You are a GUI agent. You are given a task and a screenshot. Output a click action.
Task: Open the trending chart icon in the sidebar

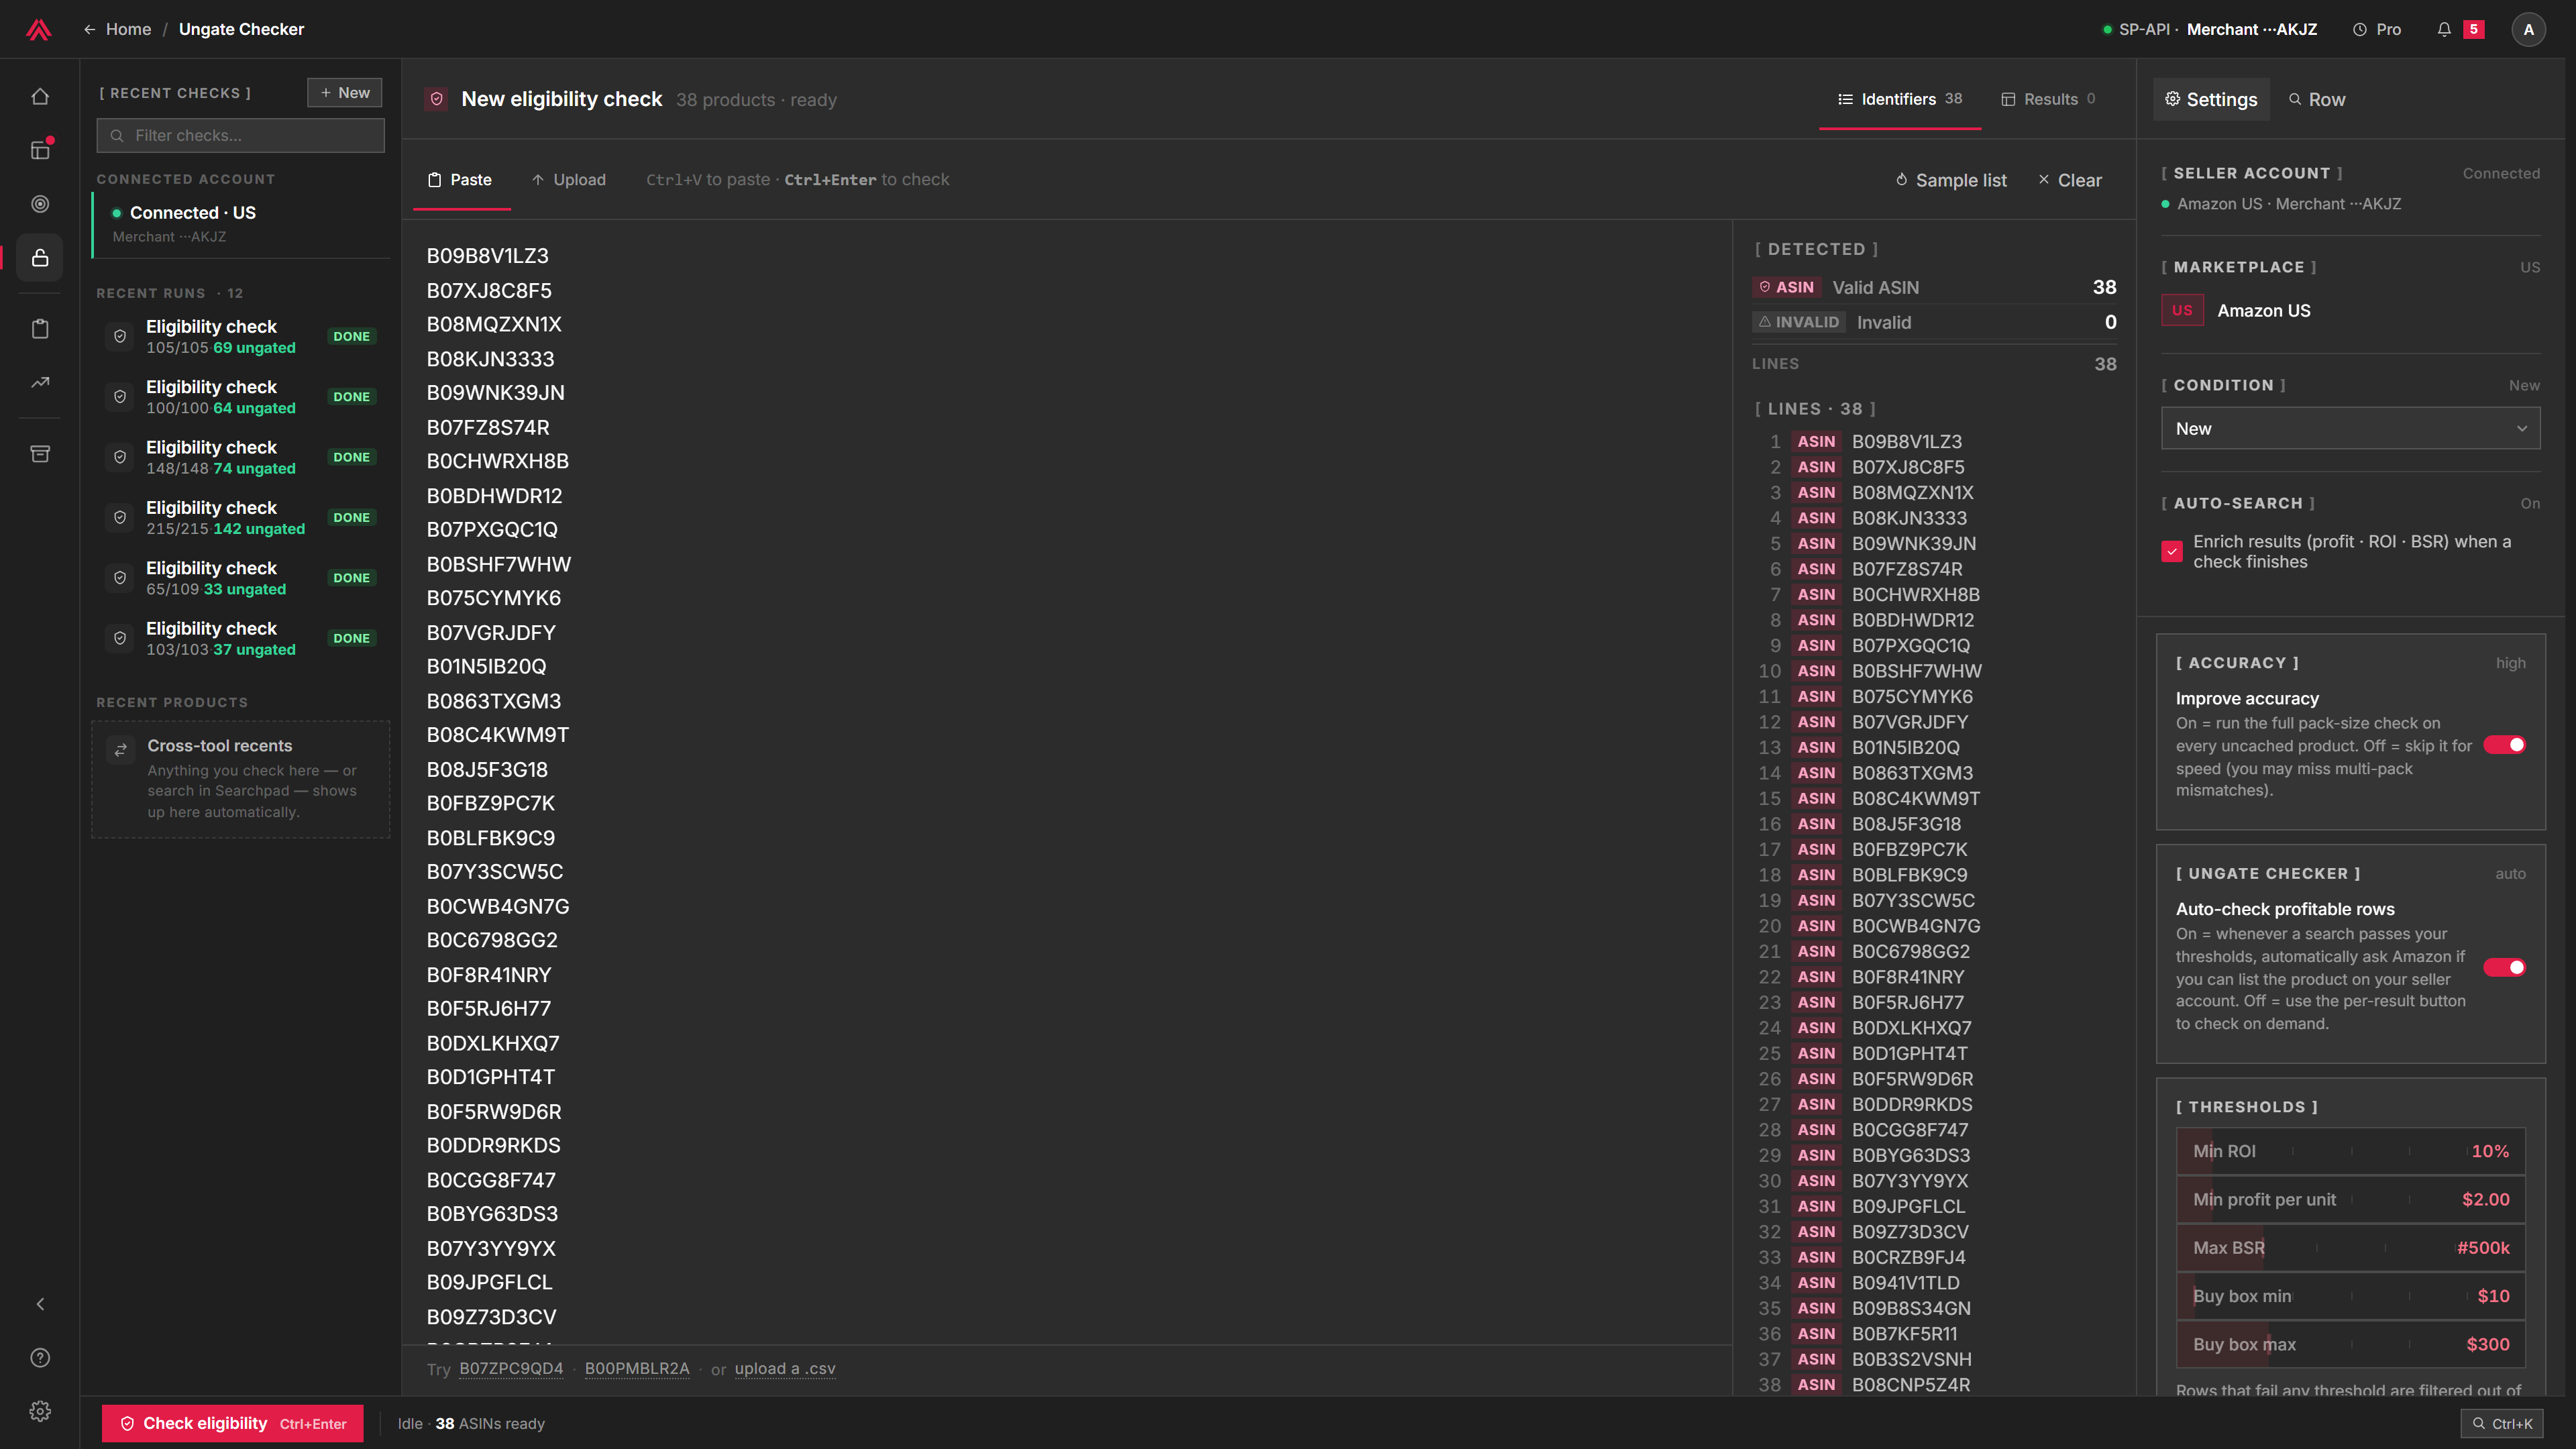40,383
